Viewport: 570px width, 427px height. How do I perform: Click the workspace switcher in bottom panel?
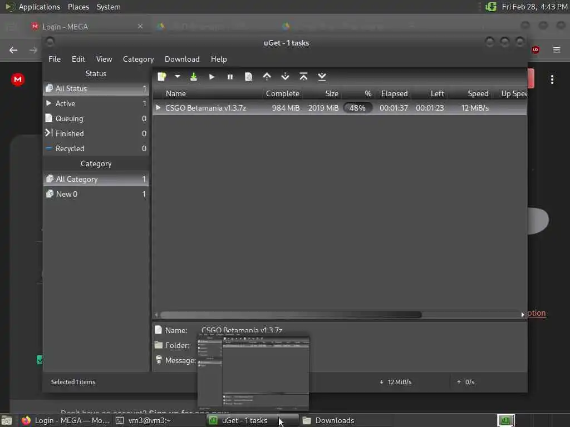505,420
